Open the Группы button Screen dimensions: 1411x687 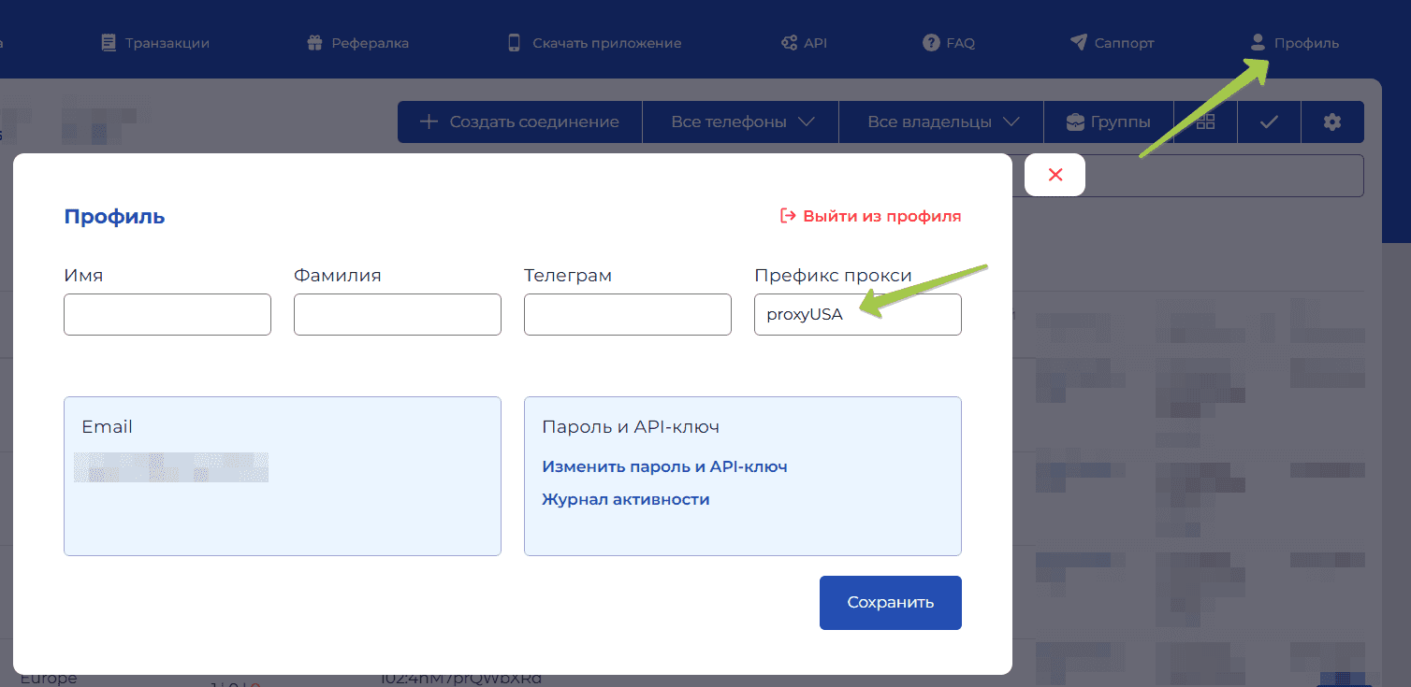(1107, 122)
